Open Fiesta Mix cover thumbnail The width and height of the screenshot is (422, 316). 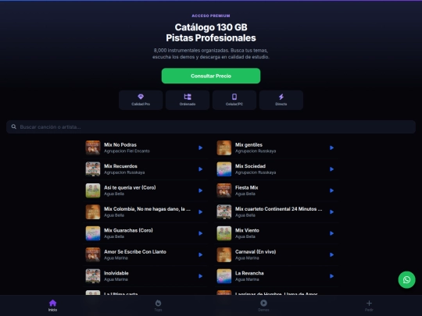(x=224, y=190)
